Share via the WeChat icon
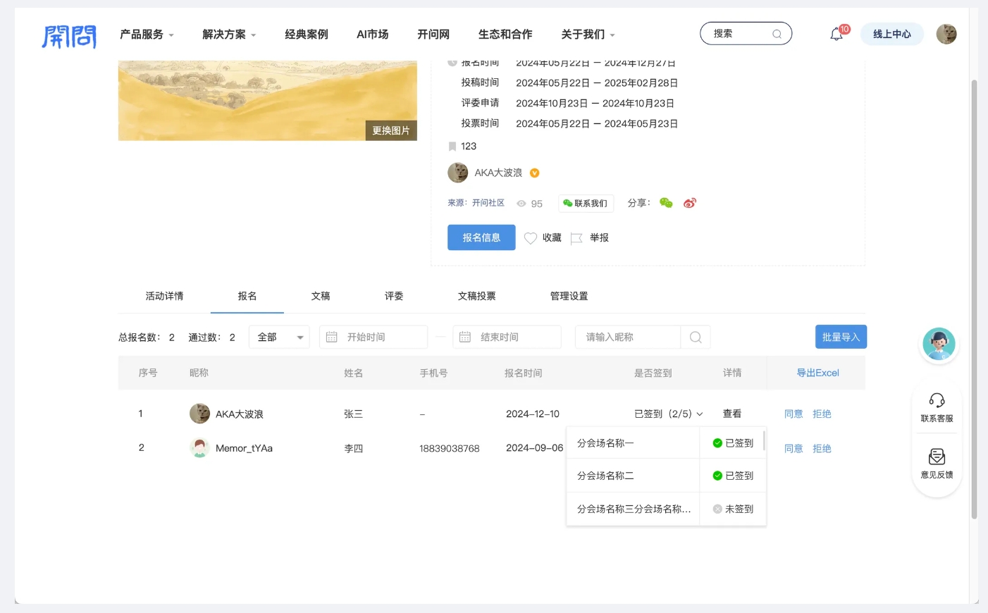 tap(666, 203)
